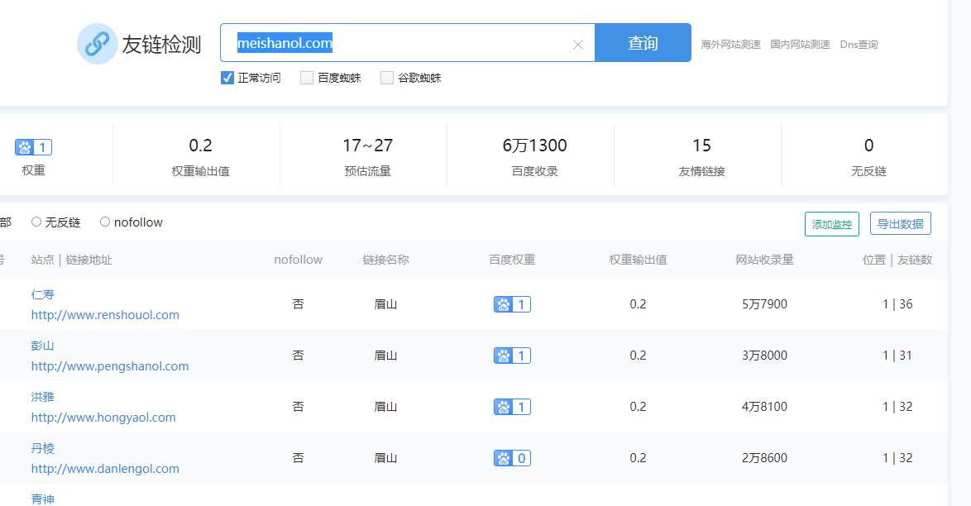Screen dimensions: 971x506
Task: Open 海外网站测速 link
Action: coord(730,45)
